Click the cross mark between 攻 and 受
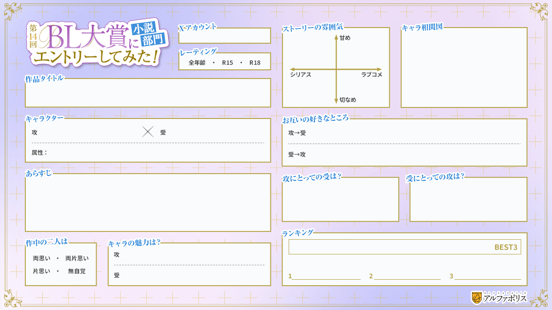The image size is (552, 310). [x=148, y=132]
